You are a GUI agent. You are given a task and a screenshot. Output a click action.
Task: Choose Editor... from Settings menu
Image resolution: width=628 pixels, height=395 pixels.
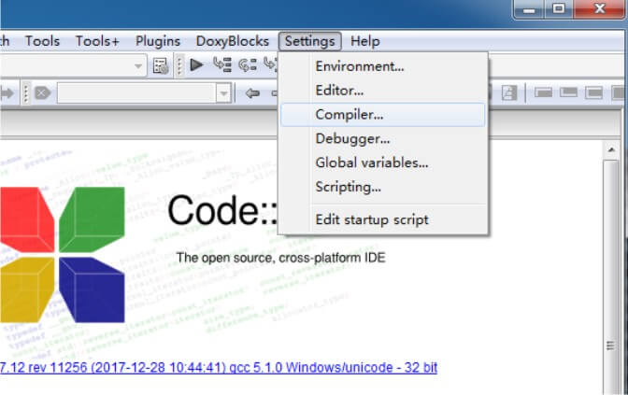[x=383, y=91]
